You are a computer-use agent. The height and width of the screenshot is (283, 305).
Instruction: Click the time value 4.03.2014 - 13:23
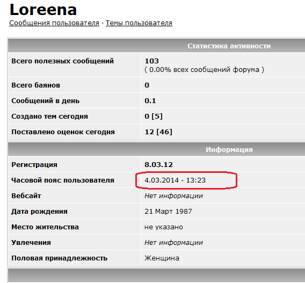[175, 180]
